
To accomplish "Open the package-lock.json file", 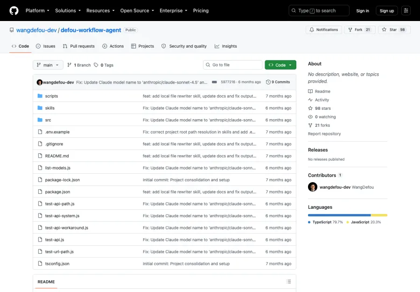I will tap(63, 180).
